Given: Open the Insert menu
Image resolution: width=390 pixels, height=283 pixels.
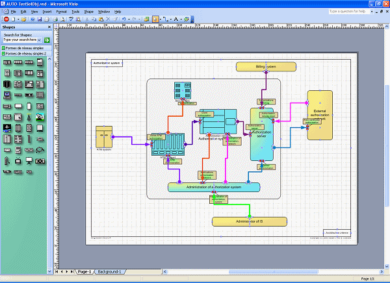Looking at the screenshot, I should pyautogui.click(x=47, y=12).
